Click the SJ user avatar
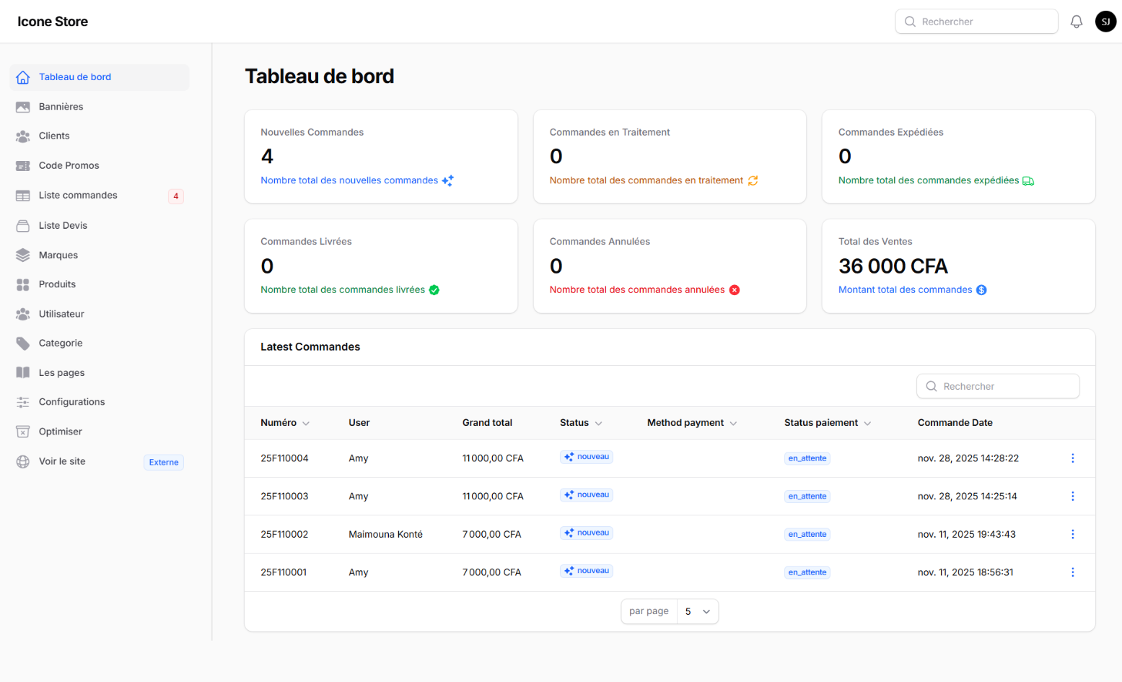 1105,22
